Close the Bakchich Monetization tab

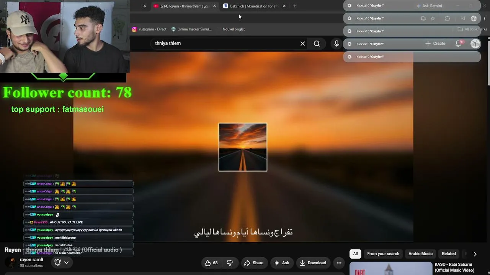click(x=284, y=6)
